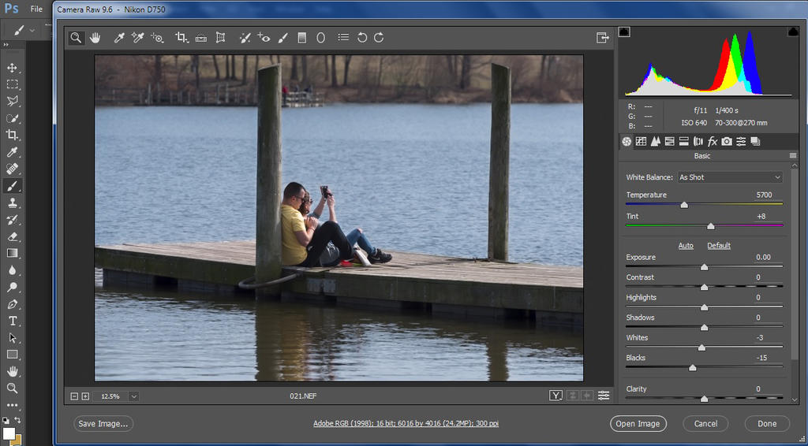808x446 pixels.
Task: Toggle the shadow clipping warning
Action: (624, 32)
